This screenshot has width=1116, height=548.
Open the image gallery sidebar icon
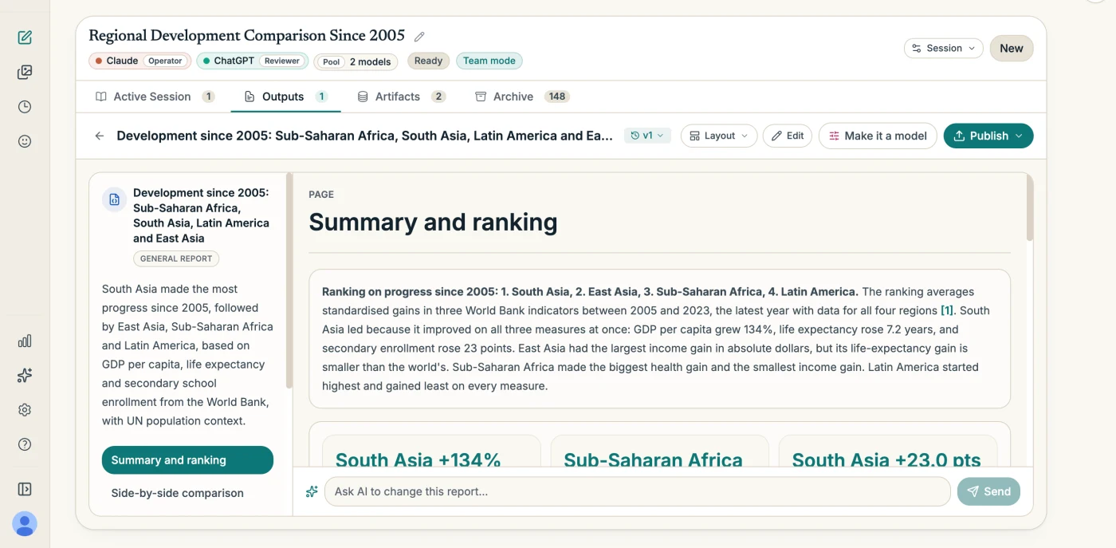25,73
